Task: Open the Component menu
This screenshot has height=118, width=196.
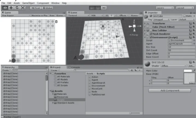Action: coord(43,3)
